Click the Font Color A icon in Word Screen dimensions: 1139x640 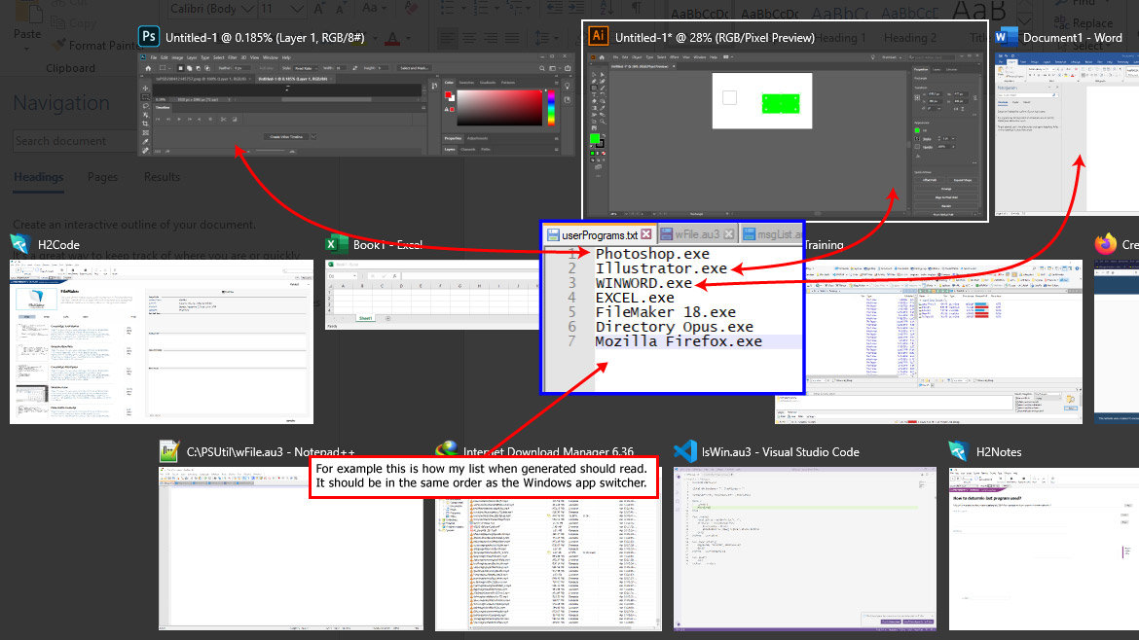[392, 38]
